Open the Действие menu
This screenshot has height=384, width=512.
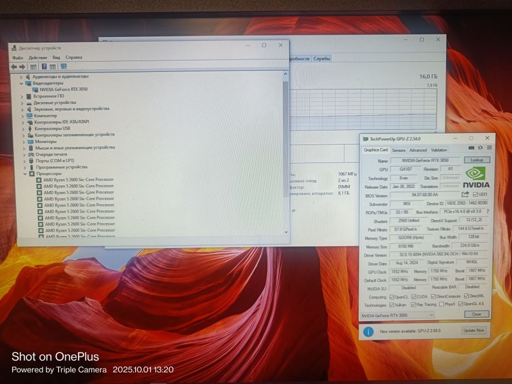click(x=37, y=58)
